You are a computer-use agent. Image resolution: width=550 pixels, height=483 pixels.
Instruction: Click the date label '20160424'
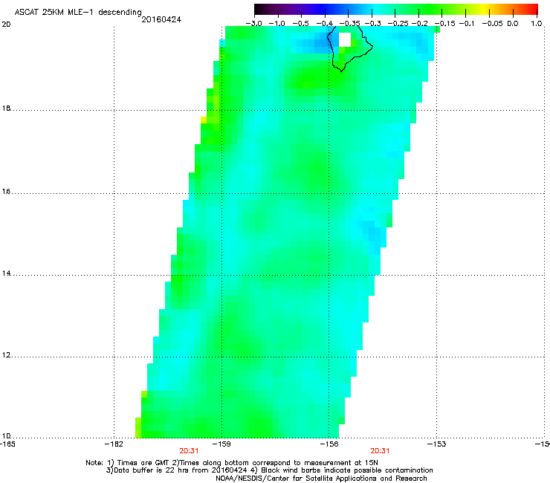[x=161, y=19]
